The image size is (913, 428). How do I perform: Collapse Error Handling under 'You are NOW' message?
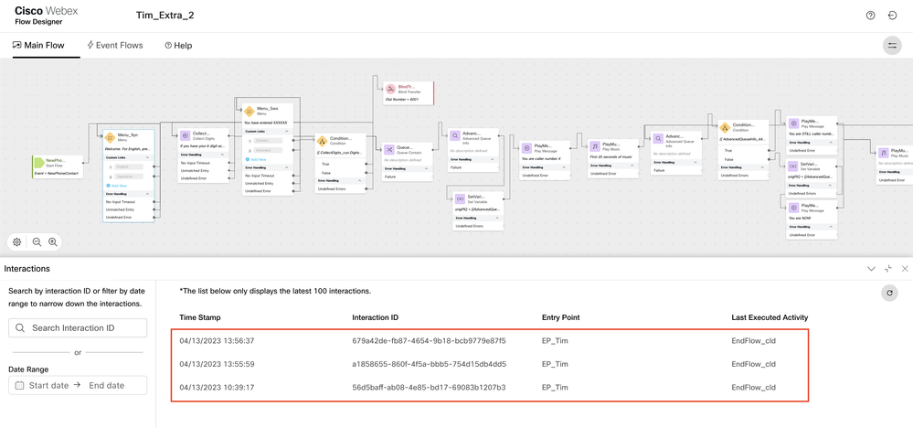tap(831, 227)
